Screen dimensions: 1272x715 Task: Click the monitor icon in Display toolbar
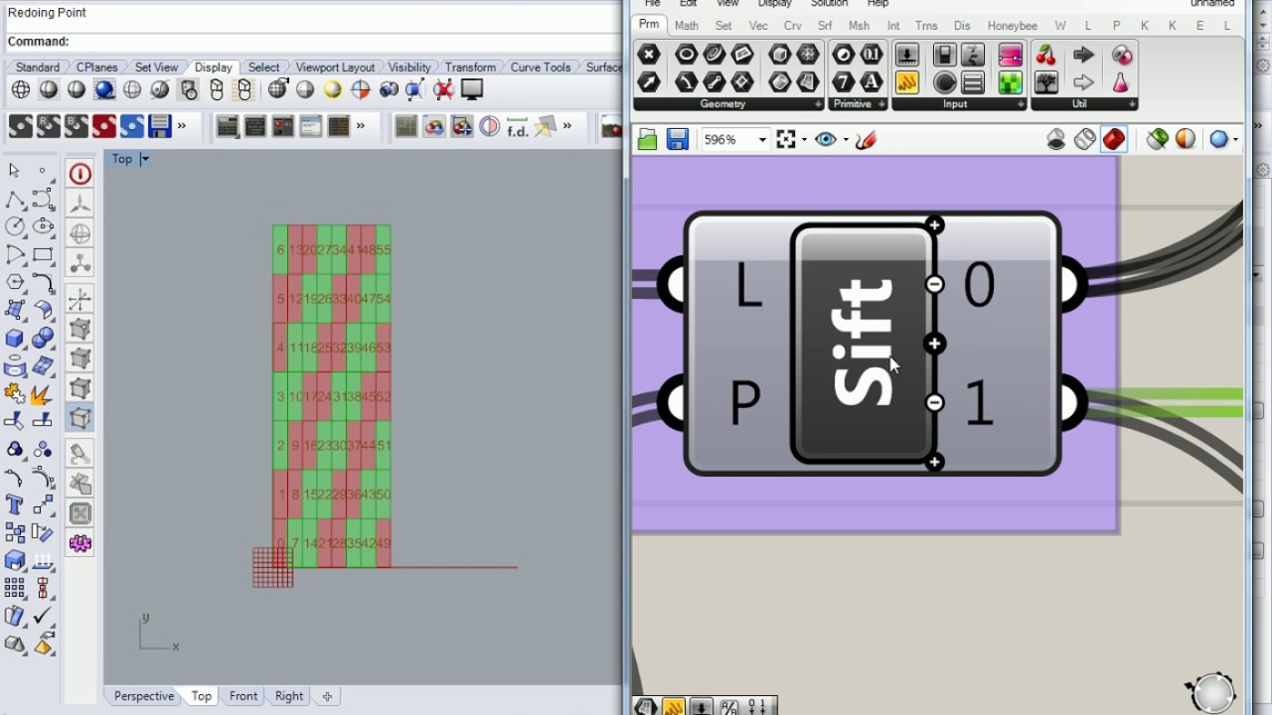(x=472, y=90)
